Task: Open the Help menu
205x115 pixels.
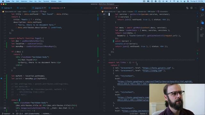Action: click(60, 1)
